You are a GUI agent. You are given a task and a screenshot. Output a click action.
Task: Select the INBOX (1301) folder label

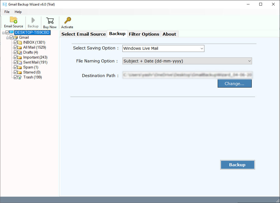click(34, 42)
